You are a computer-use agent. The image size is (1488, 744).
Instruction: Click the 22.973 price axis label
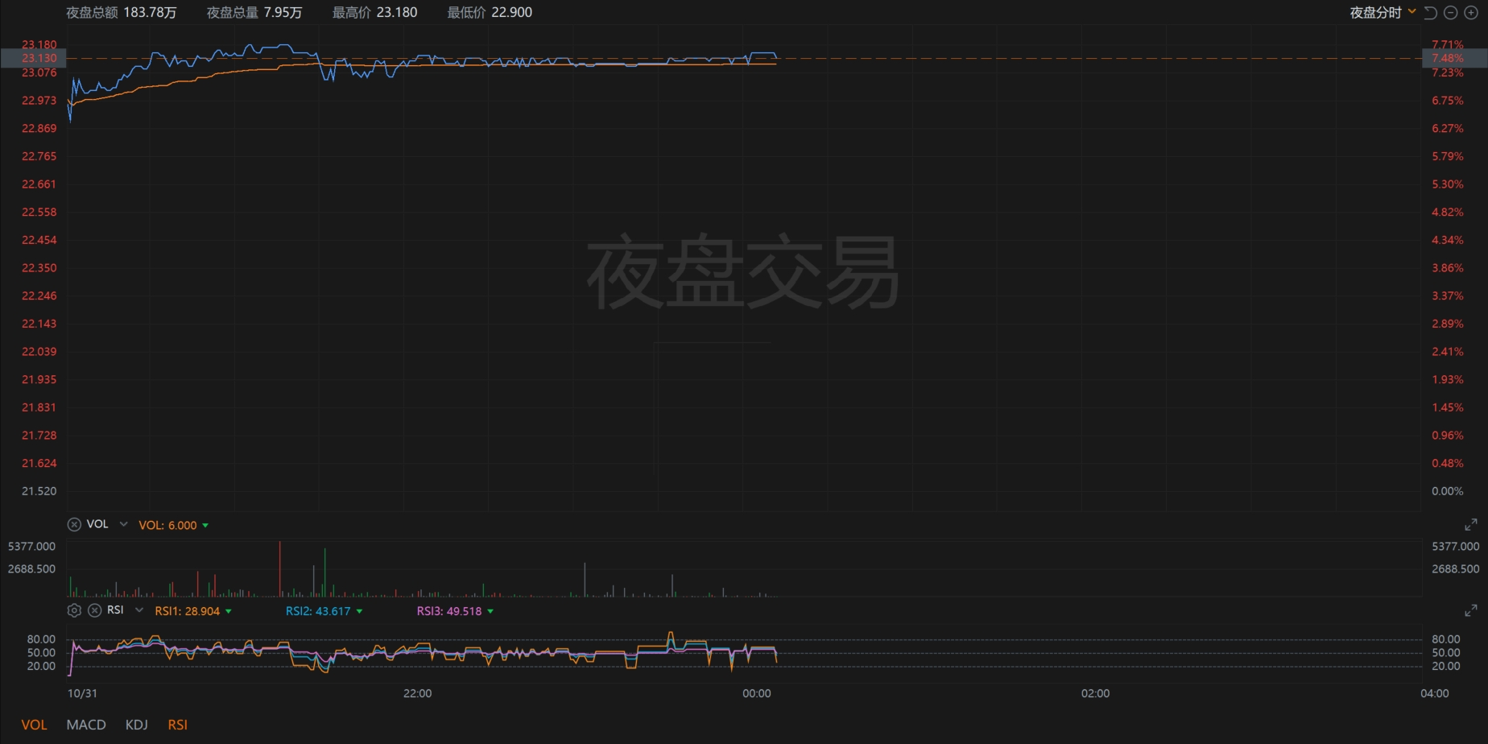(x=39, y=101)
